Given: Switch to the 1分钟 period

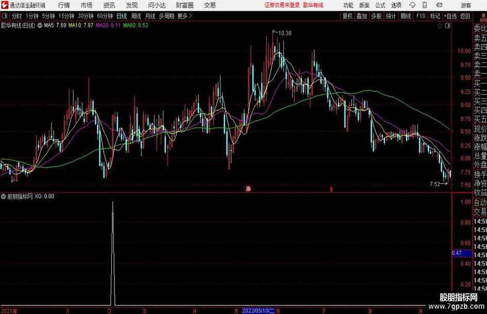Looking at the screenshot, I should 32,16.
